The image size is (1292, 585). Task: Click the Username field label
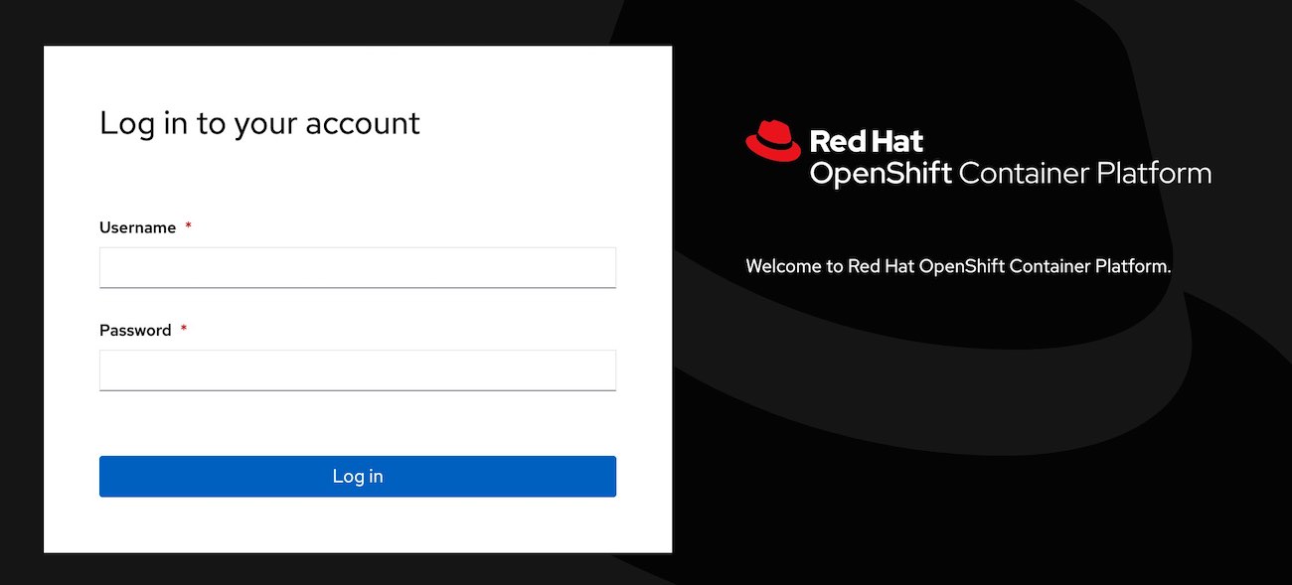[x=137, y=226]
